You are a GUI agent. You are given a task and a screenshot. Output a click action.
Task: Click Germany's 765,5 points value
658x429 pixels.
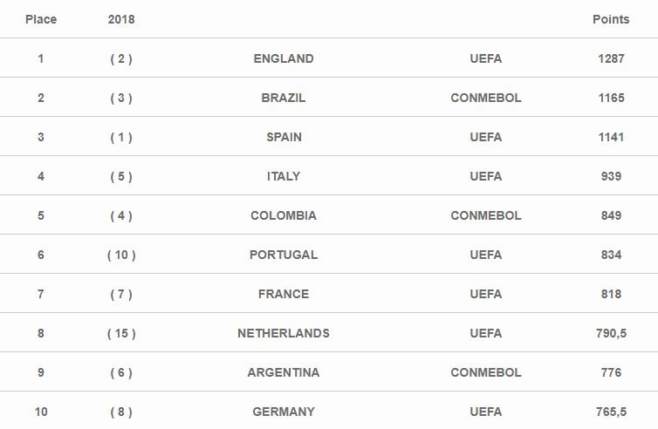coord(611,412)
